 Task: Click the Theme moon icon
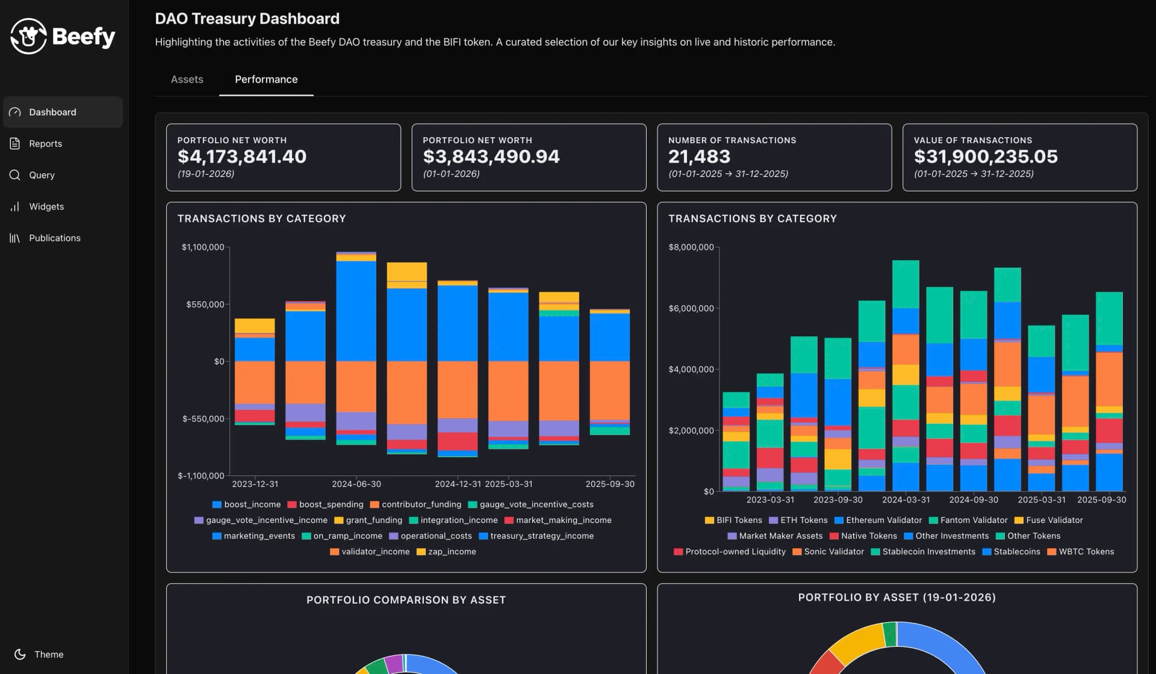(21, 654)
